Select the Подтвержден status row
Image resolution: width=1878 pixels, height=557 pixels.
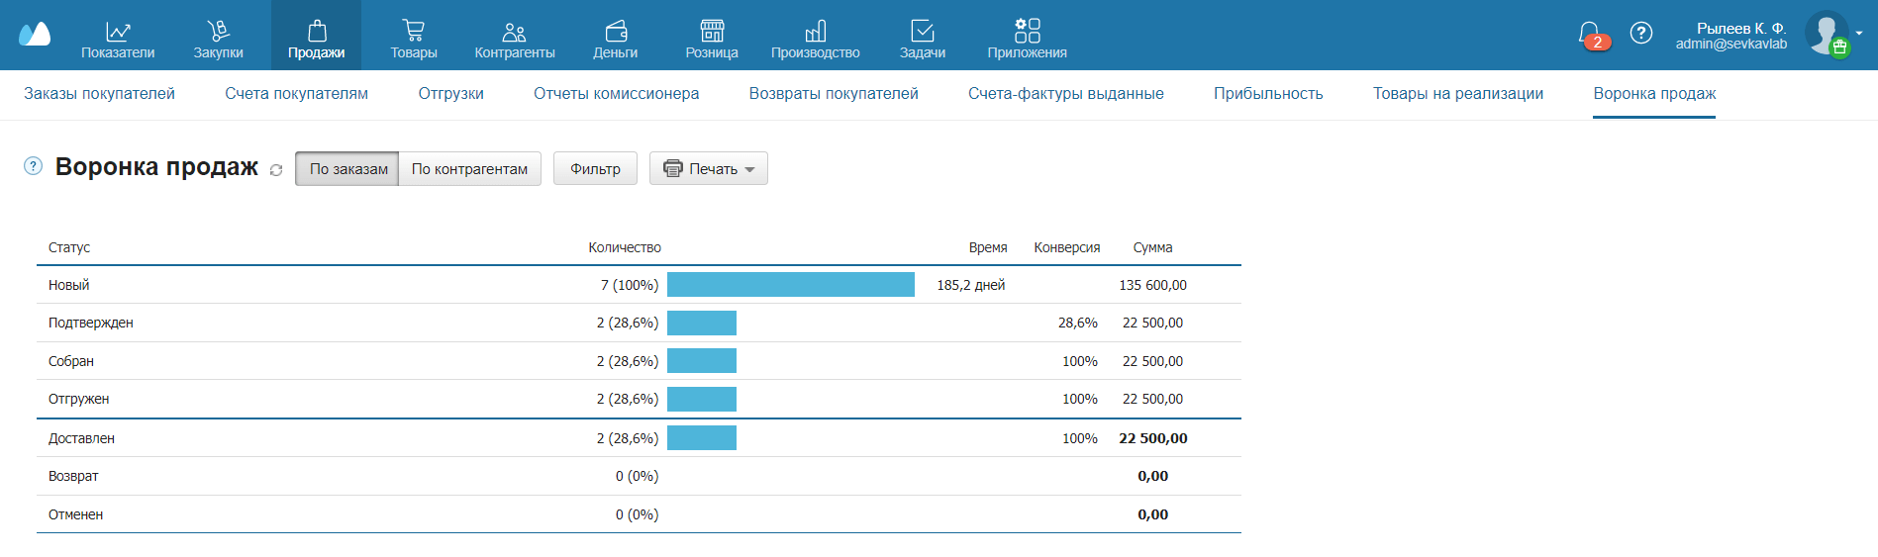click(x=639, y=323)
